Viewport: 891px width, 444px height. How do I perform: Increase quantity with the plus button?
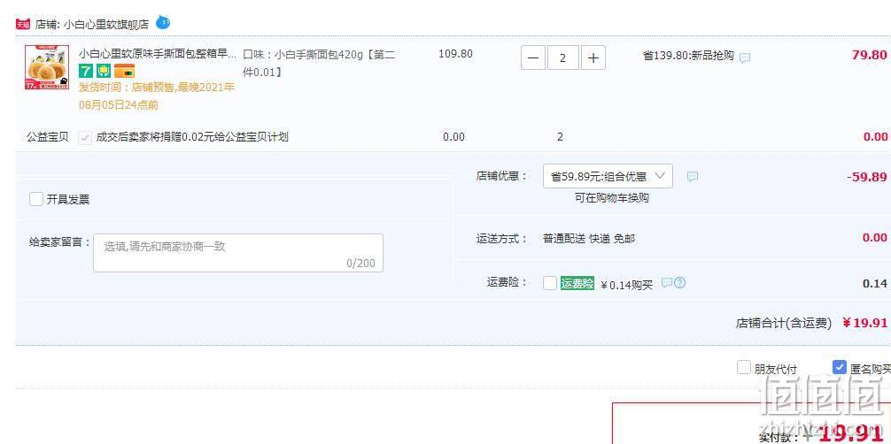point(593,57)
